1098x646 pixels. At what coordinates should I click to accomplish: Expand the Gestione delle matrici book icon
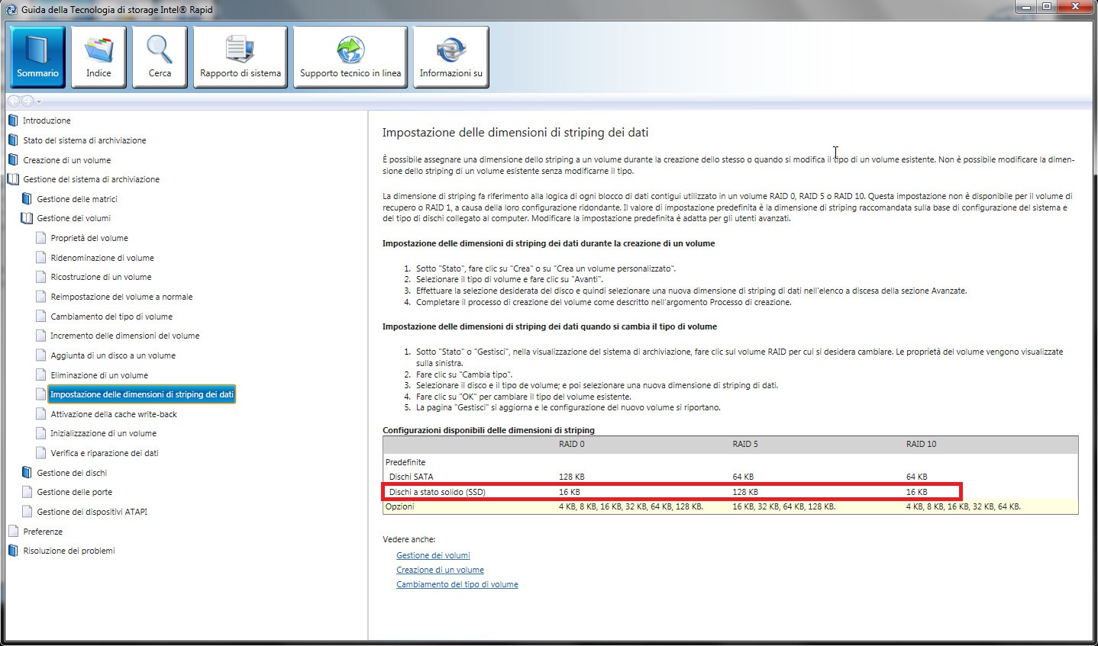(27, 199)
